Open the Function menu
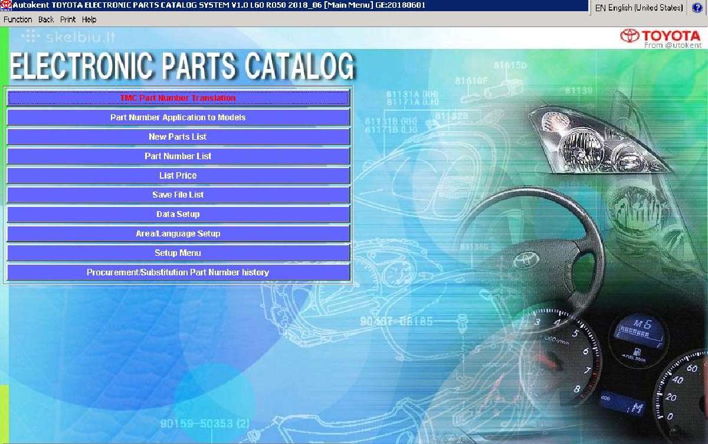The width and height of the screenshot is (708, 444). (x=18, y=19)
